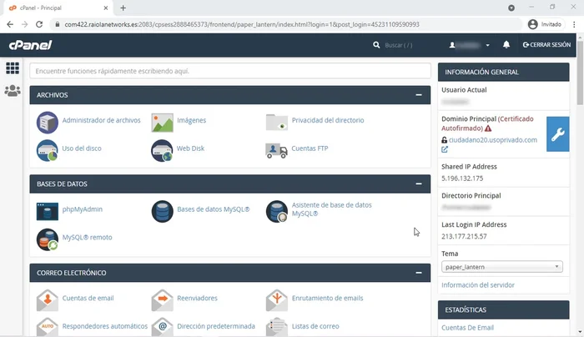Viewport: 584px width, 337px height.
Task: Click the grid home icon in sidebar
Action: point(13,68)
